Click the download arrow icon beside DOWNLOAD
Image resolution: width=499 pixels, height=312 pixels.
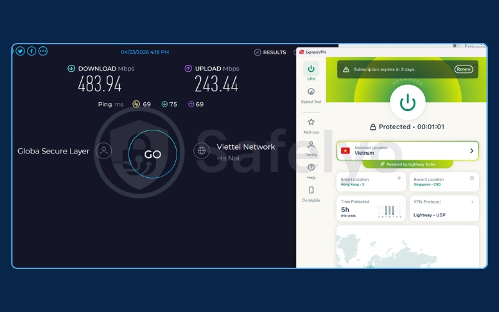[71, 69]
